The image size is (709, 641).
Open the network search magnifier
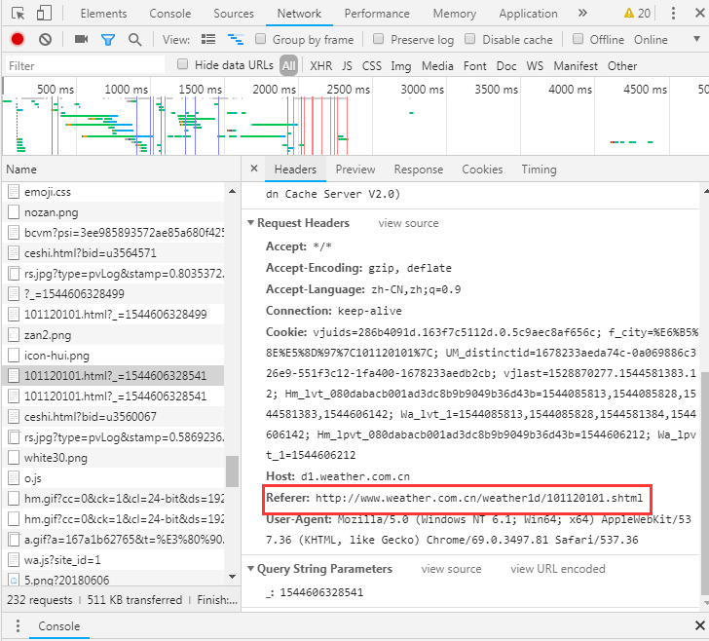134,40
